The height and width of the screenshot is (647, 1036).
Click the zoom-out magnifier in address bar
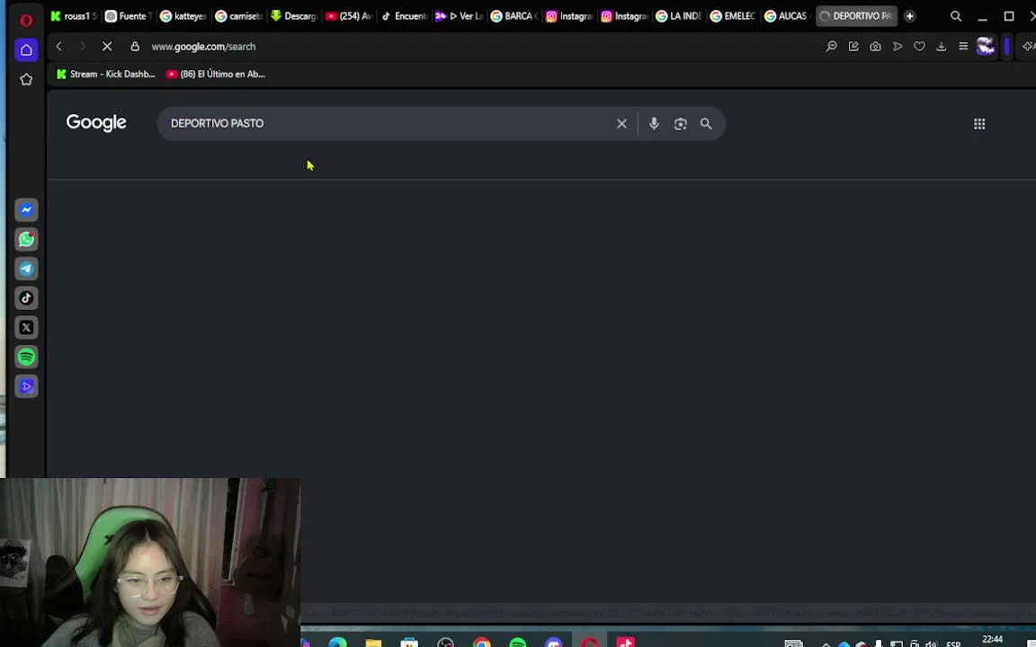click(831, 46)
